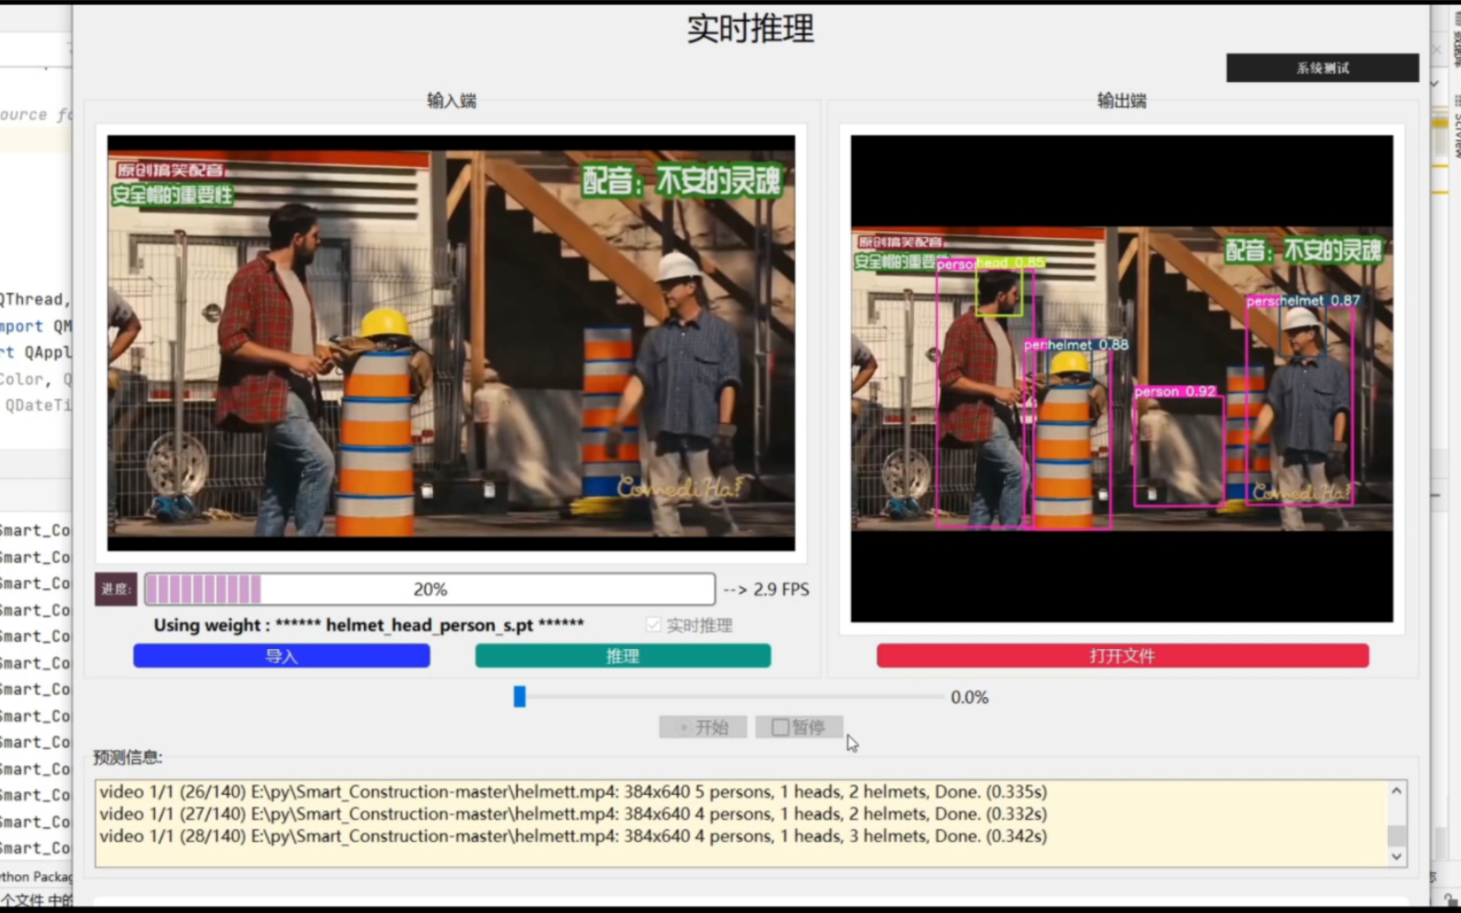1461x913 pixels.
Task: Click the 进度 label box
Action: click(x=115, y=589)
